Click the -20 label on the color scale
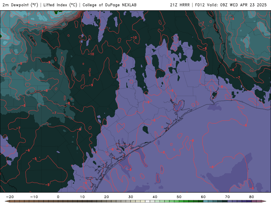 coord(10,197)
